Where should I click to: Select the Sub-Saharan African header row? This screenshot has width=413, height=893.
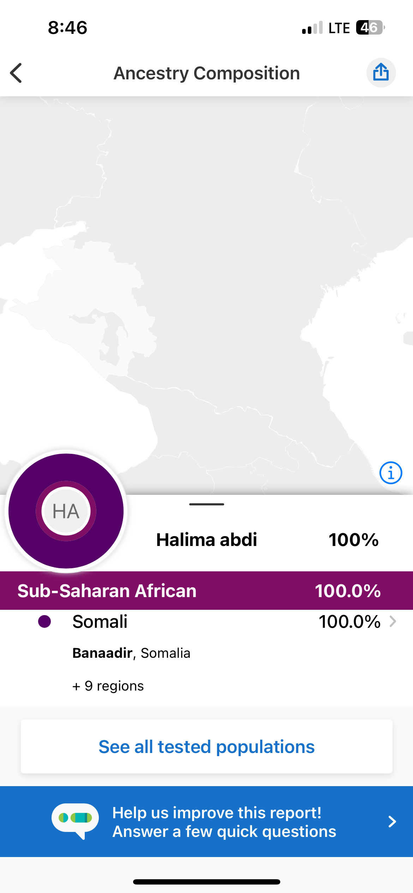(x=206, y=591)
